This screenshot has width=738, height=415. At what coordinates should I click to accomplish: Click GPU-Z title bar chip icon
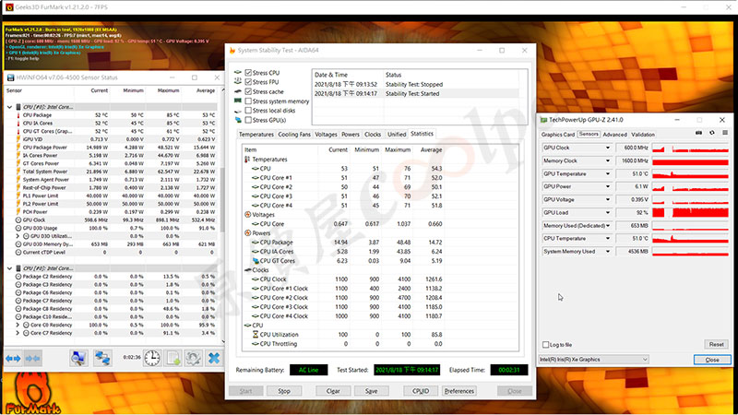(x=543, y=120)
